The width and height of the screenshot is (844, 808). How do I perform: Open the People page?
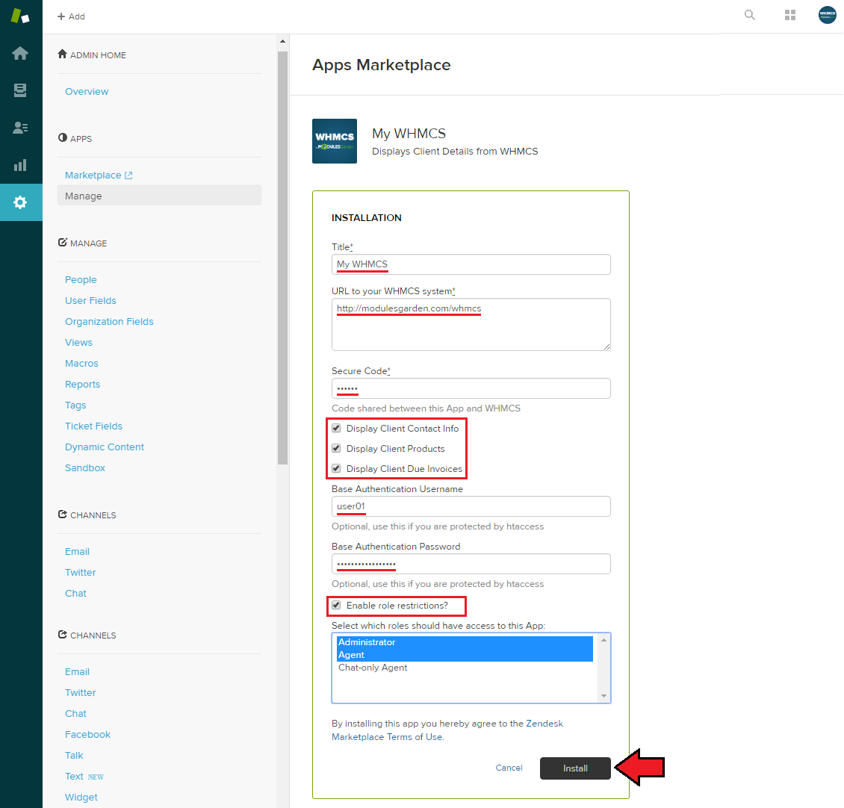[81, 280]
